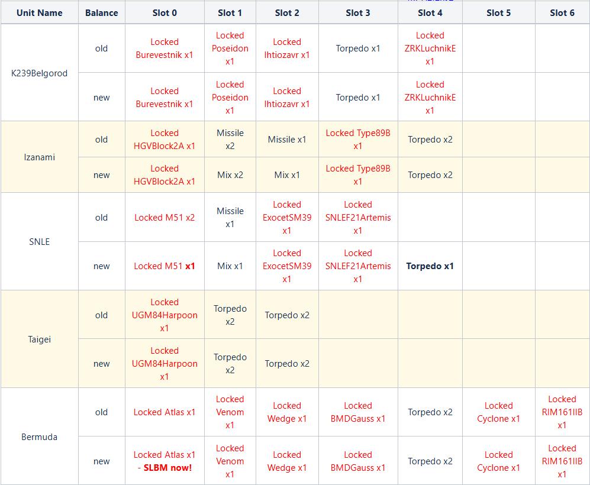Click the Balance column header
The height and width of the screenshot is (485, 590).
(102, 13)
